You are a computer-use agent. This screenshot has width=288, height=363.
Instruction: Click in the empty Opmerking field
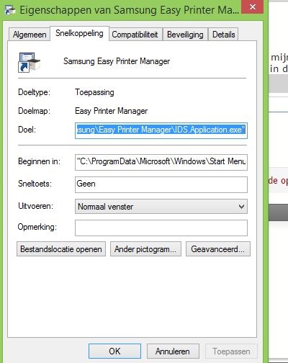pyautogui.click(x=161, y=228)
